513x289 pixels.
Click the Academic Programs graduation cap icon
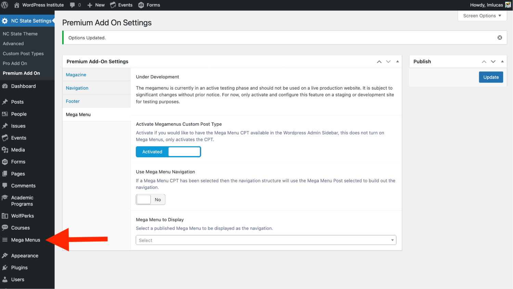tap(5, 198)
